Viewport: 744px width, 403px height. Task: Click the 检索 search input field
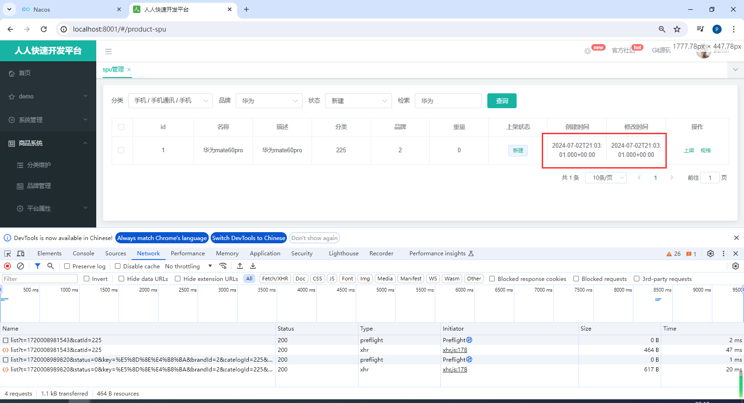coord(448,101)
